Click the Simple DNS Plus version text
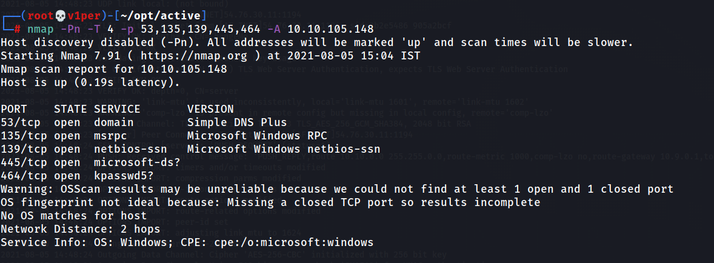The width and height of the screenshot is (714, 263). coord(237,122)
